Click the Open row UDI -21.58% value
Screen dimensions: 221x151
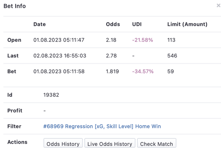click(142, 40)
